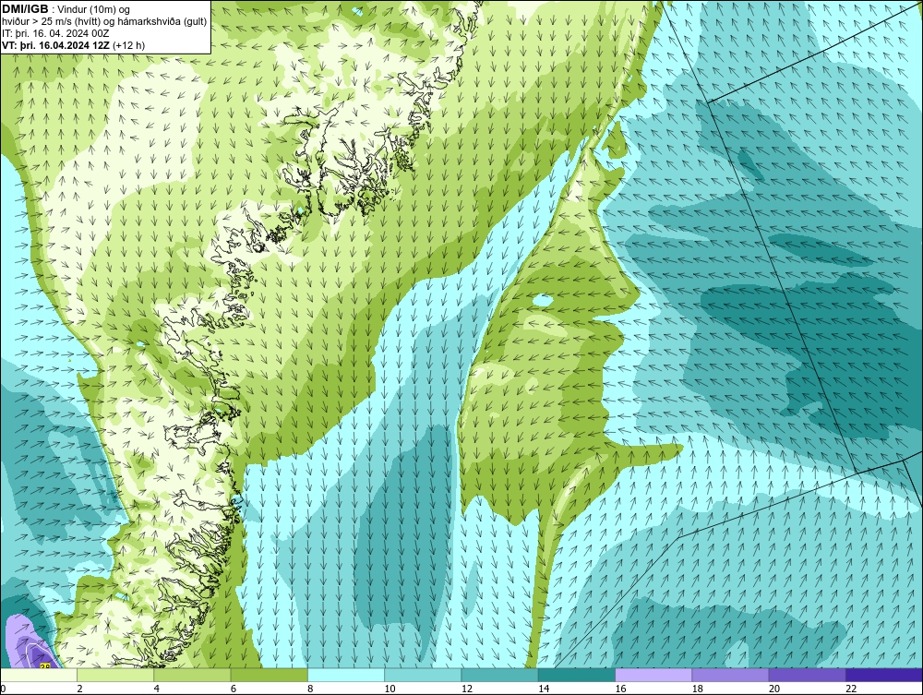Click the legend scale number '14'
923x695 pixels.
[544, 689]
